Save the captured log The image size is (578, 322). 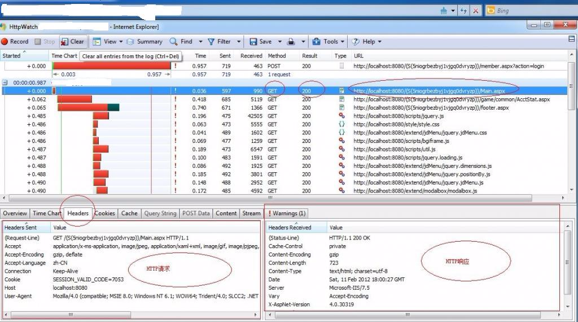coord(261,42)
